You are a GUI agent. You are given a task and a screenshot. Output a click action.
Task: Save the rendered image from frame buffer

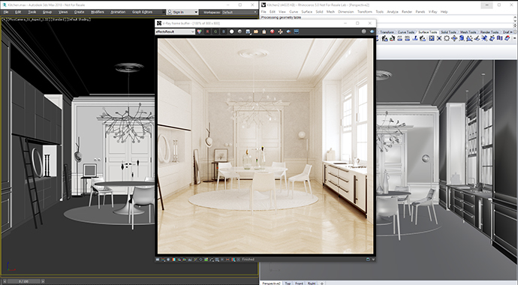pyautogui.click(x=248, y=31)
